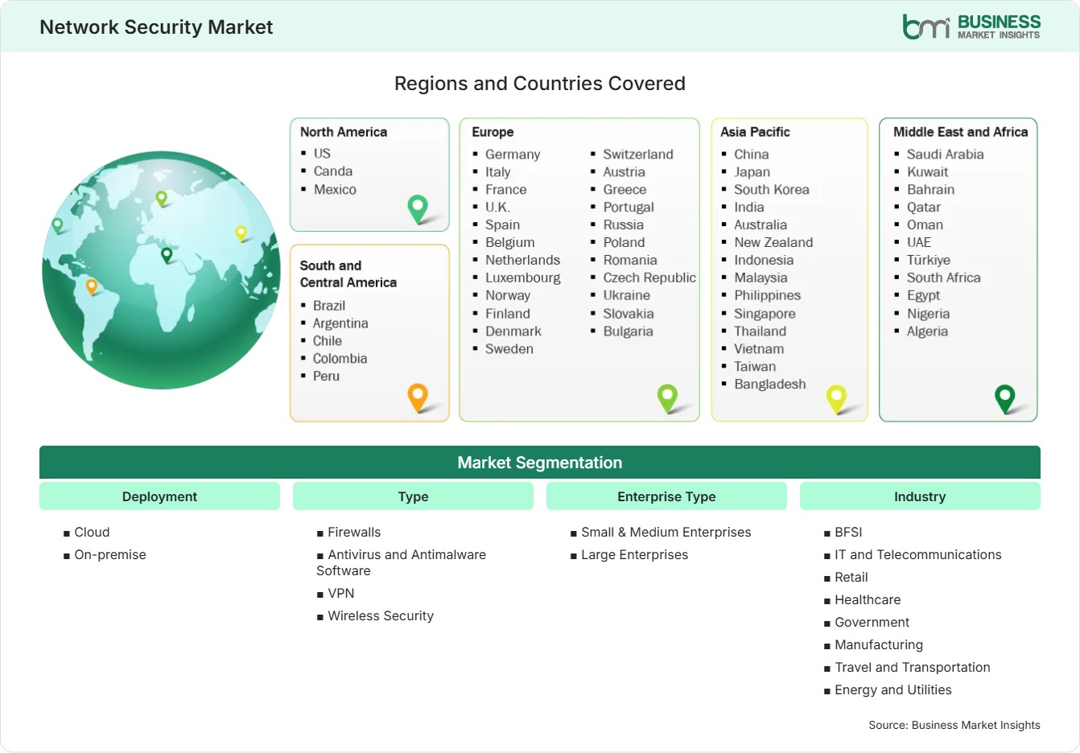
Task: Click Energy and Utilities item
Action: point(893,690)
